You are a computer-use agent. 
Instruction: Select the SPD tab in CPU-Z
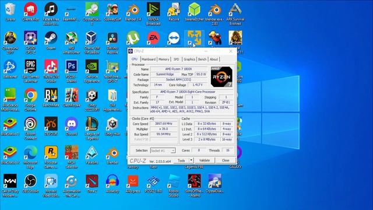coord(176,60)
